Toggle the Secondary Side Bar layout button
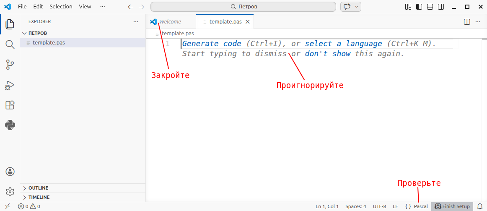The width and height of the screenshot is (487, 211). 441,7
